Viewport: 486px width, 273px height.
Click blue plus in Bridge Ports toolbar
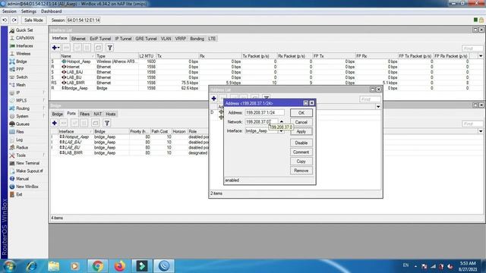point(55,123)
